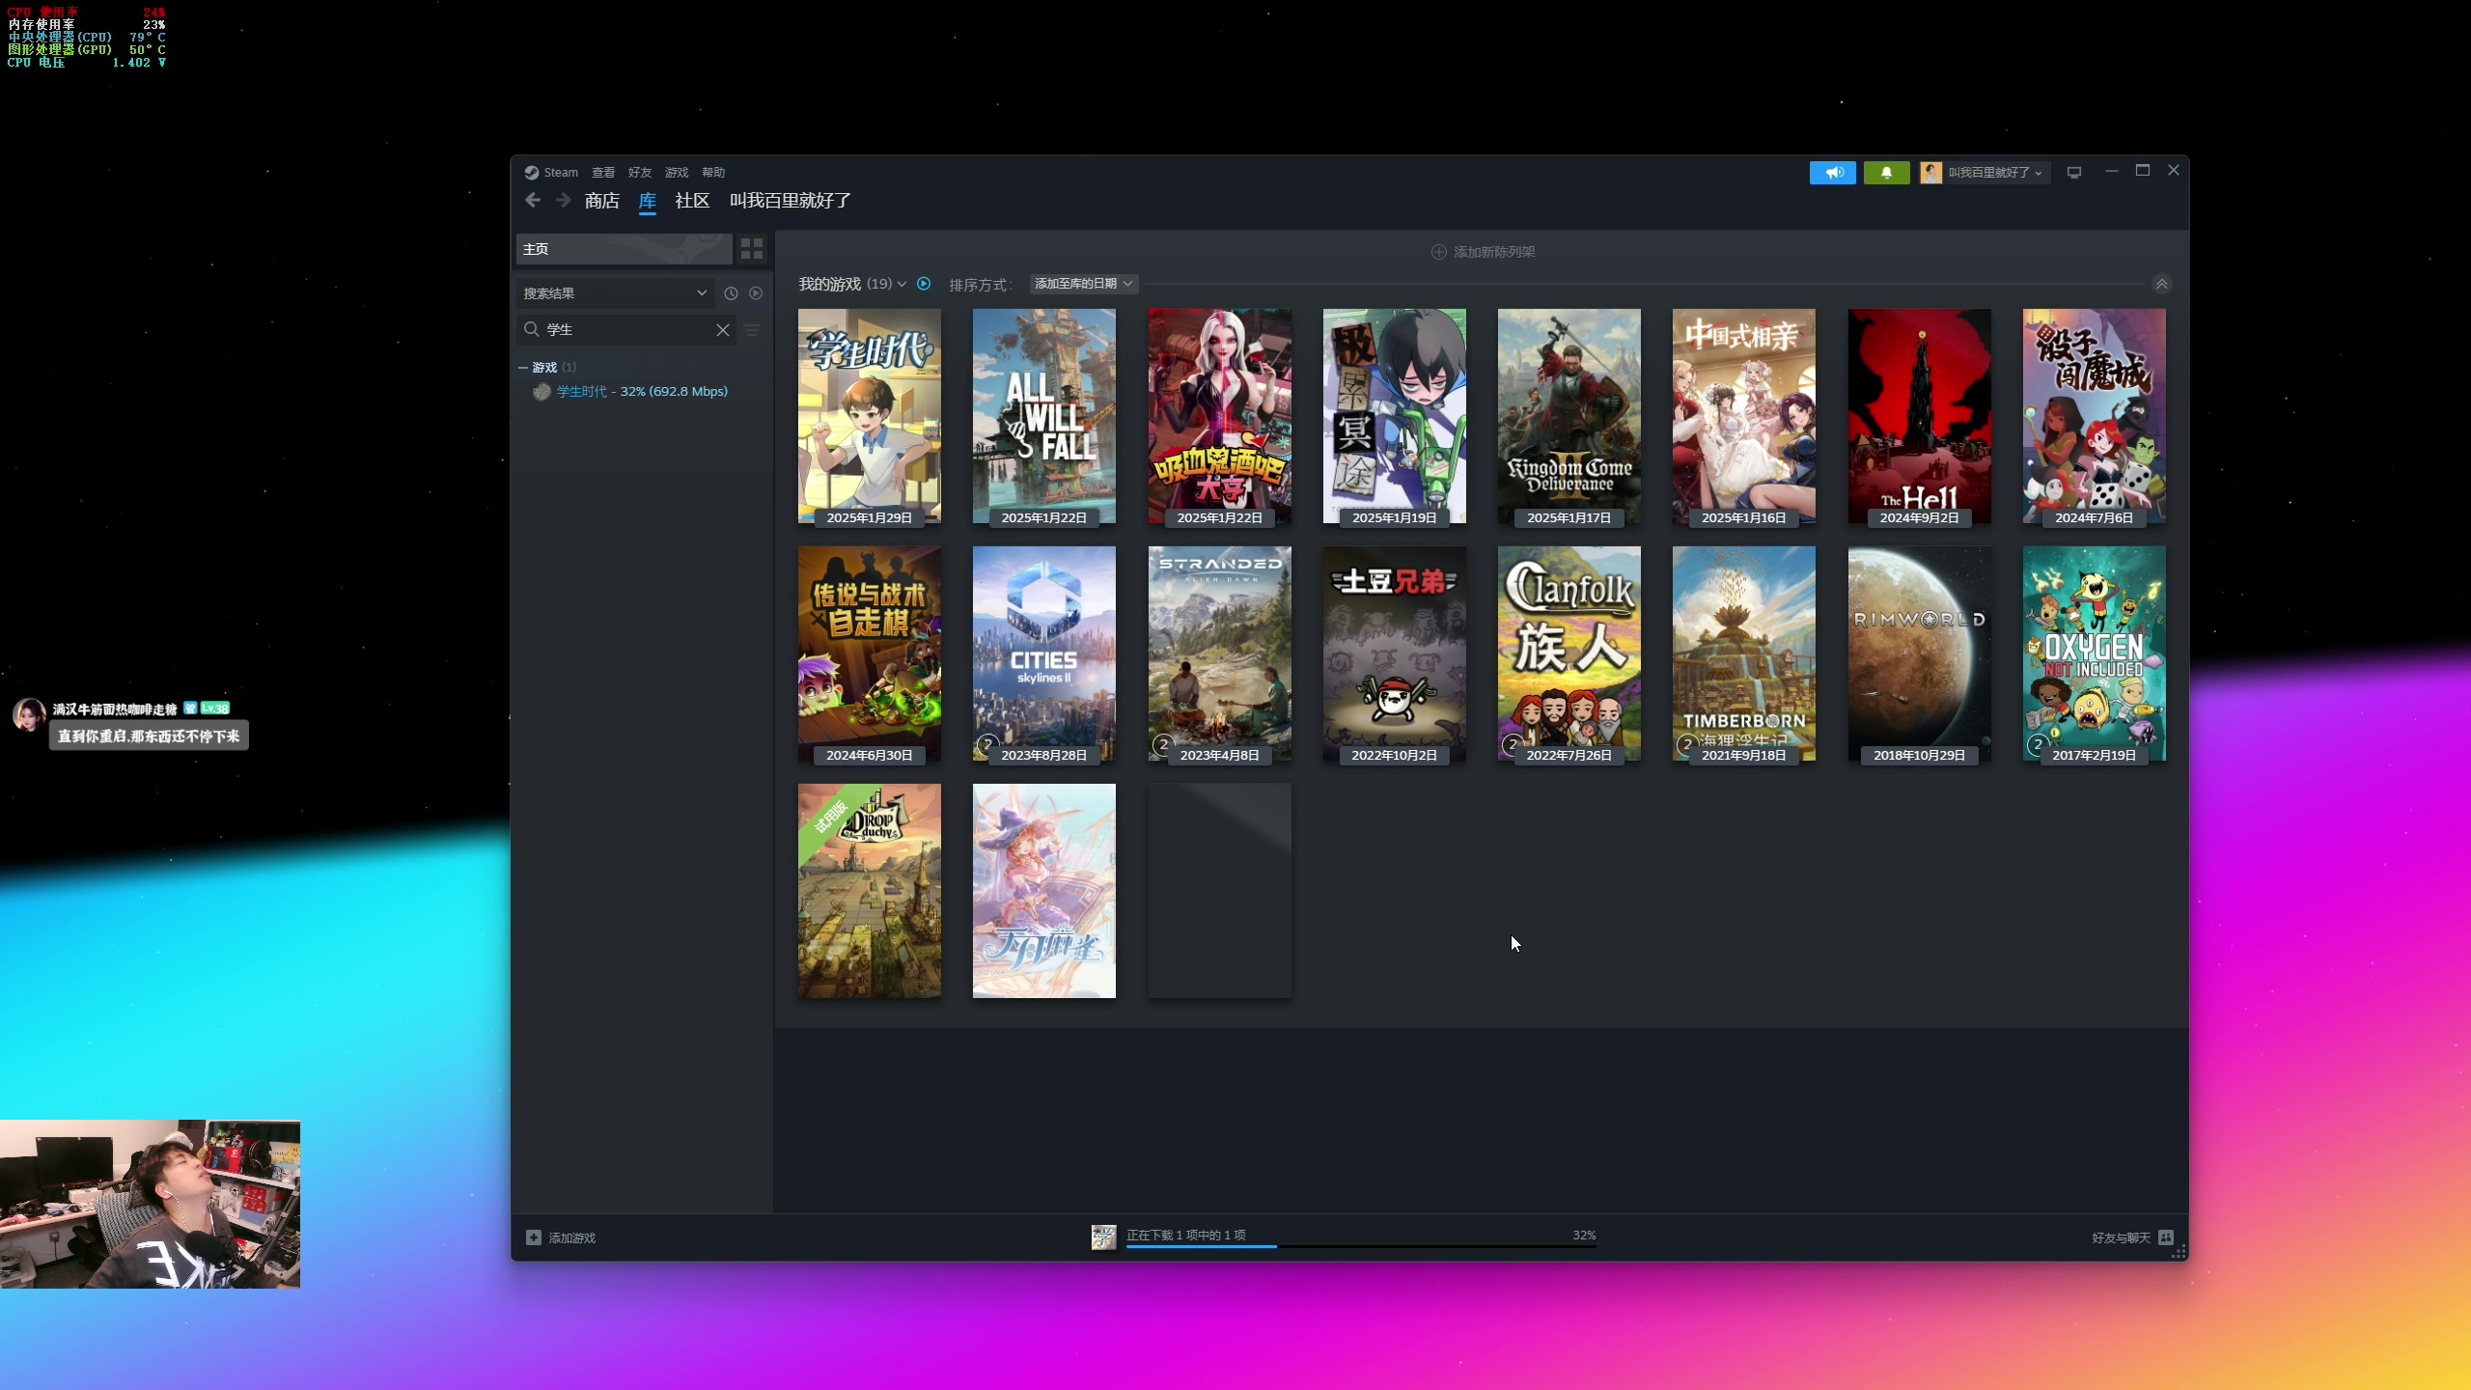The height and width of the screenshot is (1390, 2471).
Task: Click 添加新陈列架 to add a shelf
Action: (1483, 252)
